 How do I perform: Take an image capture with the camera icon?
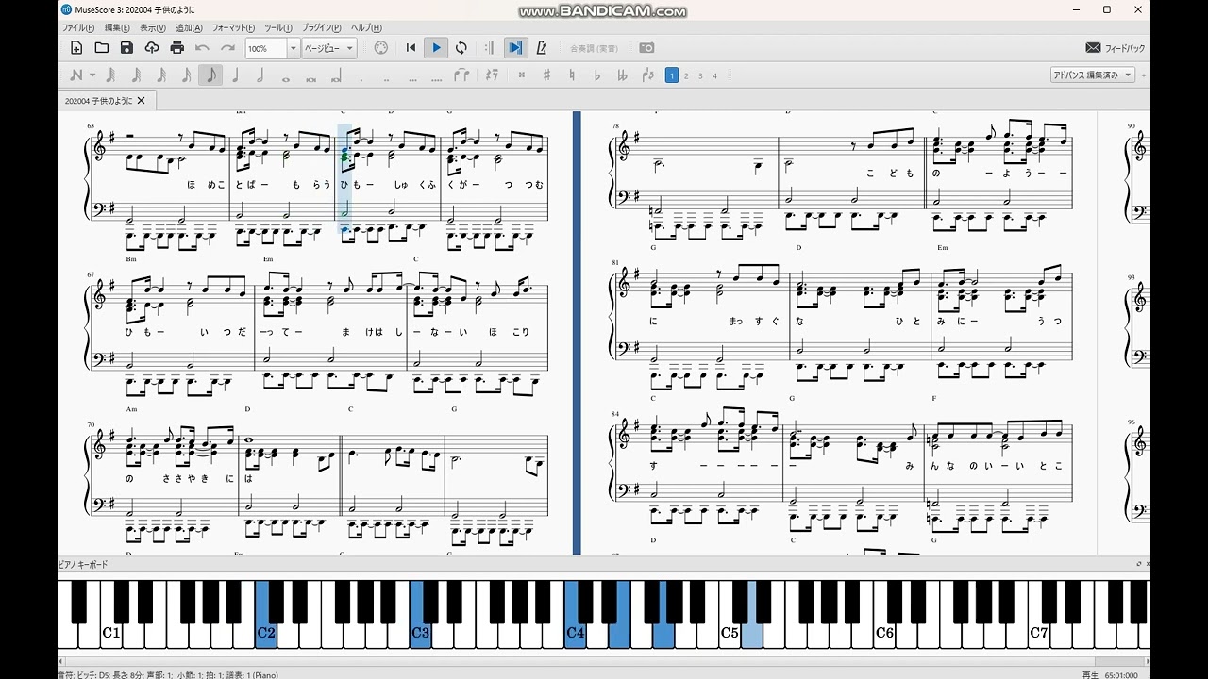pyautogui.click(x=646, y=48)
